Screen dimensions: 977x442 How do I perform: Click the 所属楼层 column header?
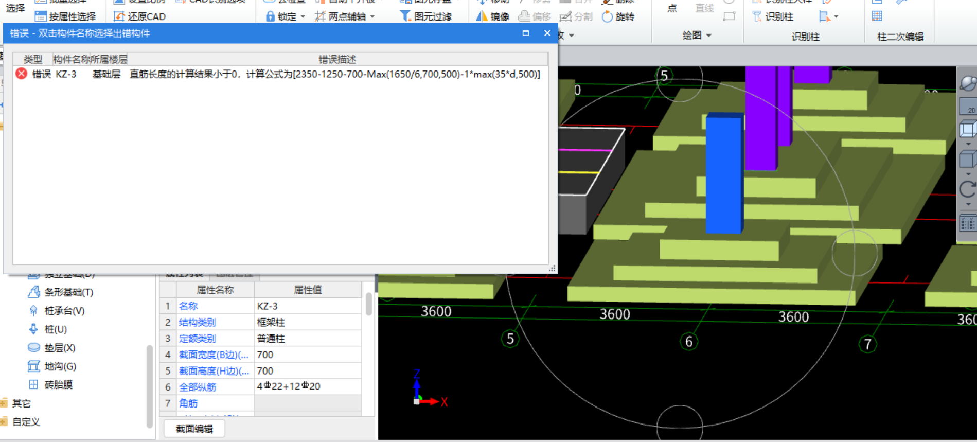109,59
